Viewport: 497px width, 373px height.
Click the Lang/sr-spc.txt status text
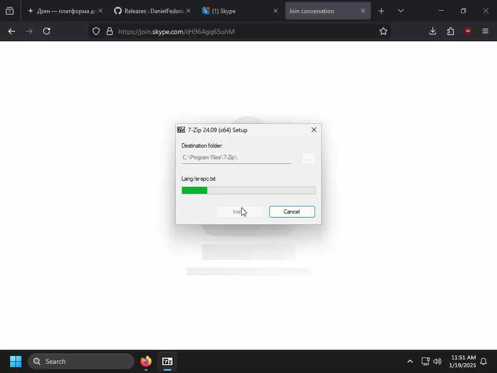199,179
